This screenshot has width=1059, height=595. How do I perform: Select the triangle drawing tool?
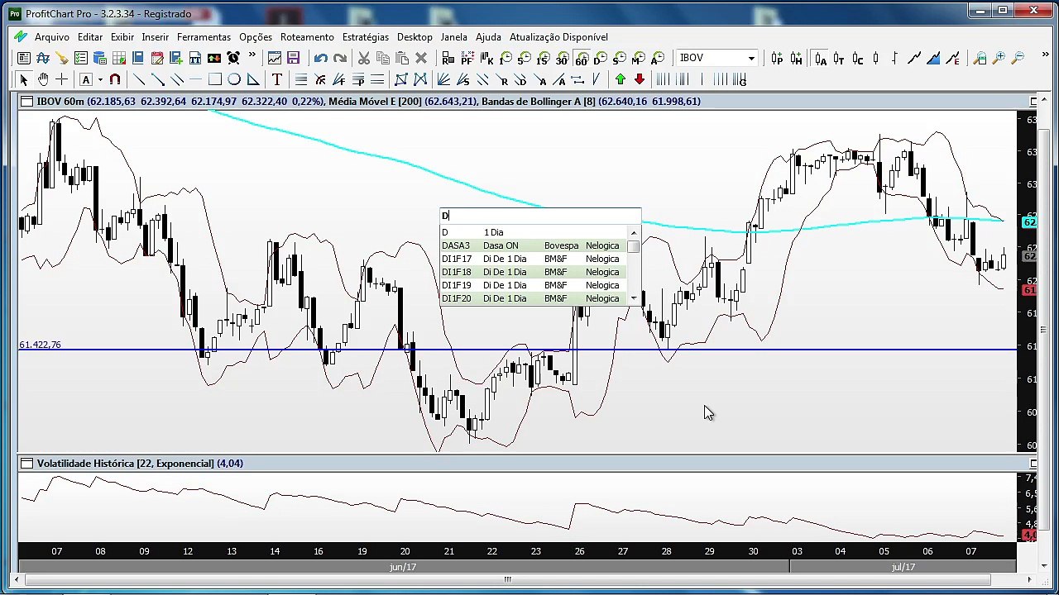click(253, 79)
